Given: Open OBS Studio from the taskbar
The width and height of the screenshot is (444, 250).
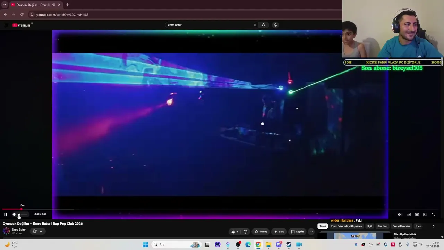Looking at the screenshot, I should pyautogui.click(x=238, y=244).
